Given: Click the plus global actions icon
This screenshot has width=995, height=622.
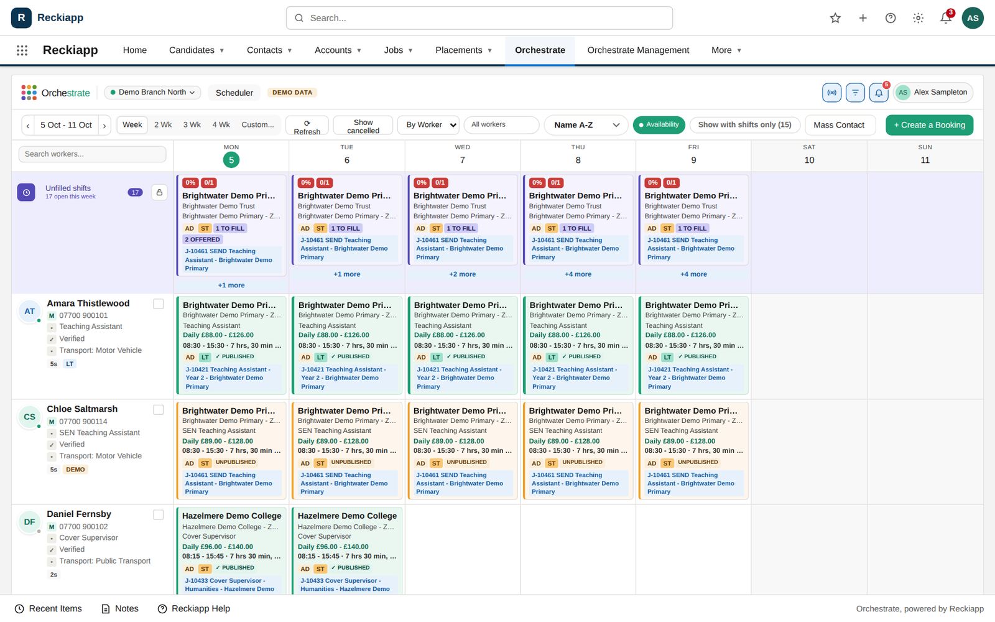Looking at the screenshot, I should tap(863, 18).
